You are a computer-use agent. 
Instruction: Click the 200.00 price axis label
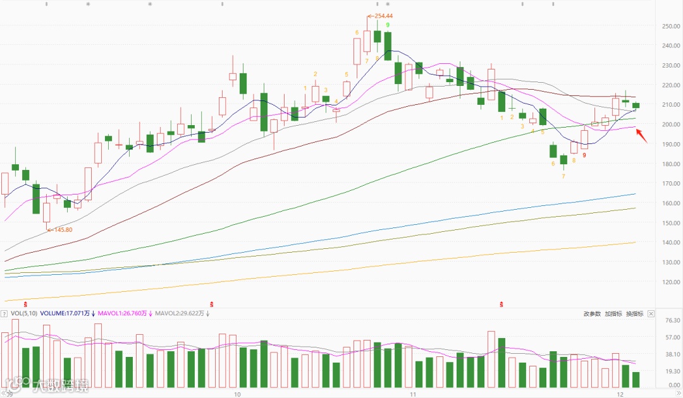pyautogui.click(x=671, y=124)
